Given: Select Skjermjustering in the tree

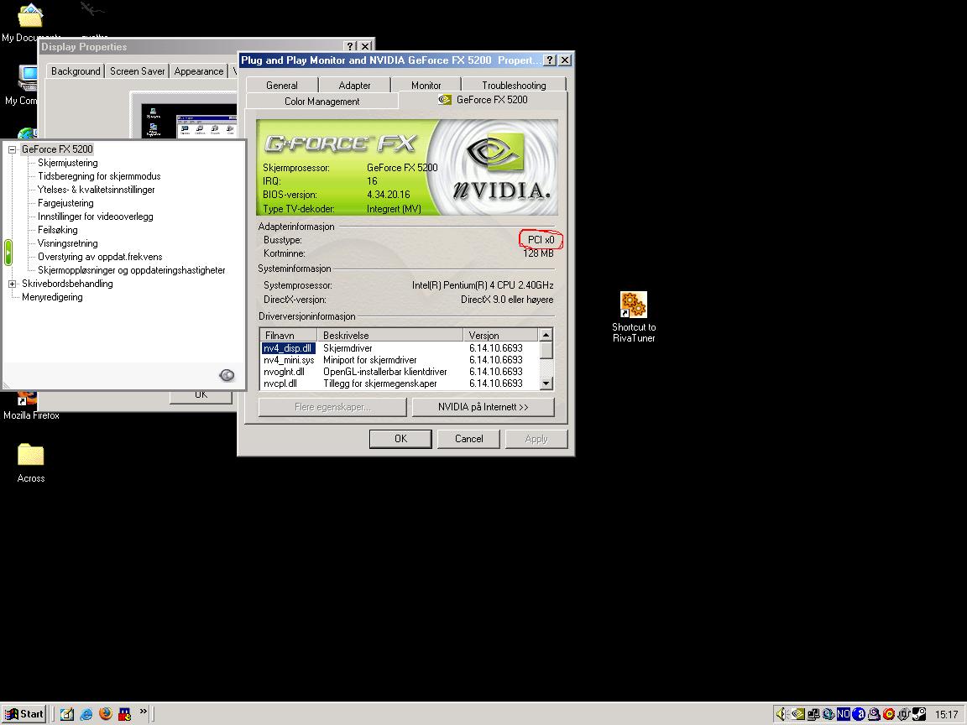Looking at the screenshot, I should point(68,163).
